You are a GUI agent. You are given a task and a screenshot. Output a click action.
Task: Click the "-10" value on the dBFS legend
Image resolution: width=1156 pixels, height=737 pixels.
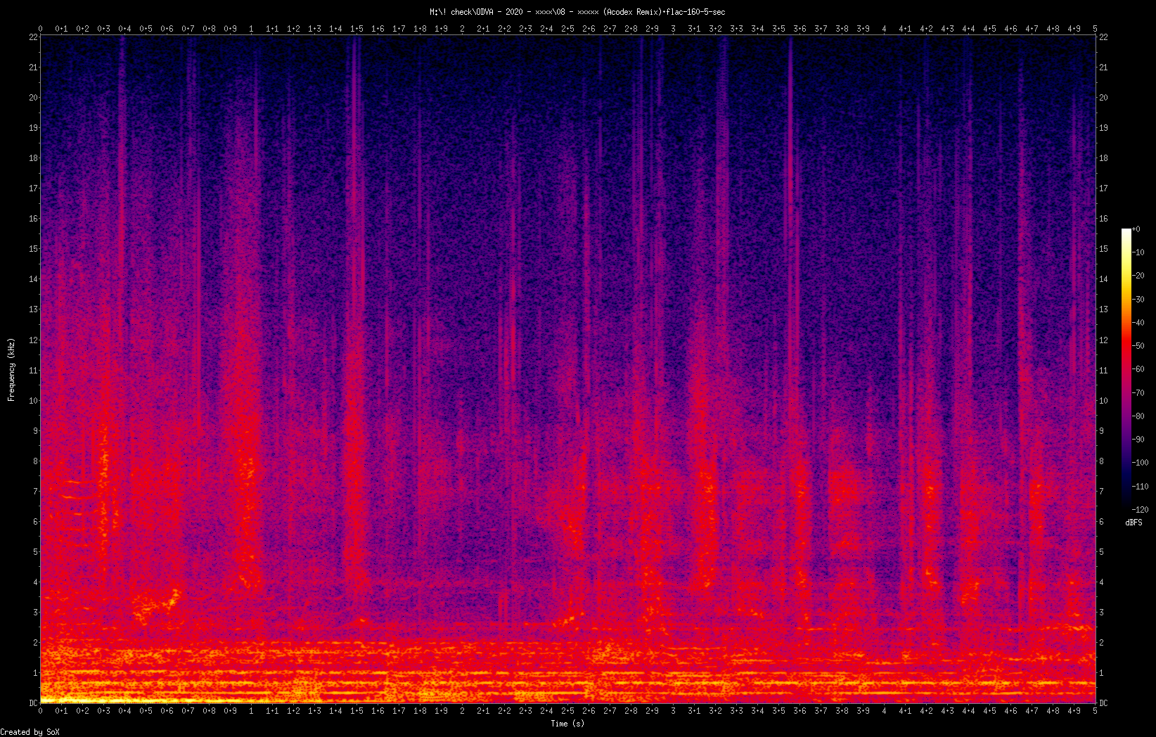point(1138,252)
